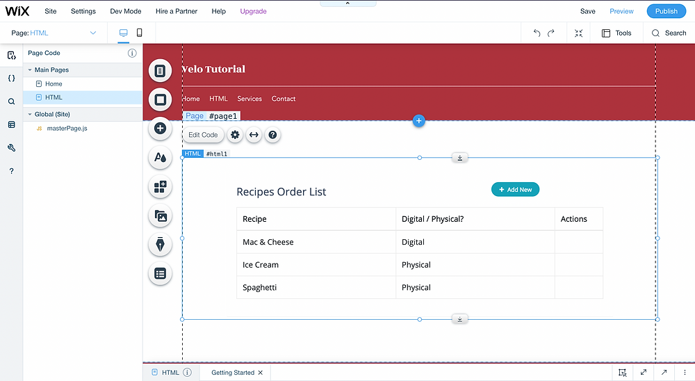Viewport: 695px width, 381px height.
Task: Collapse the Global (Site) tree group
Action: coord(30,115)
